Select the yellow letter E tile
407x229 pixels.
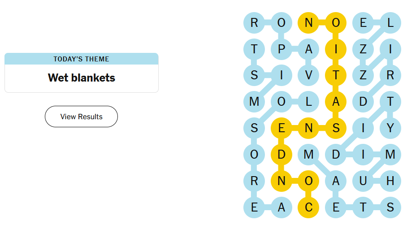(281, 128)
